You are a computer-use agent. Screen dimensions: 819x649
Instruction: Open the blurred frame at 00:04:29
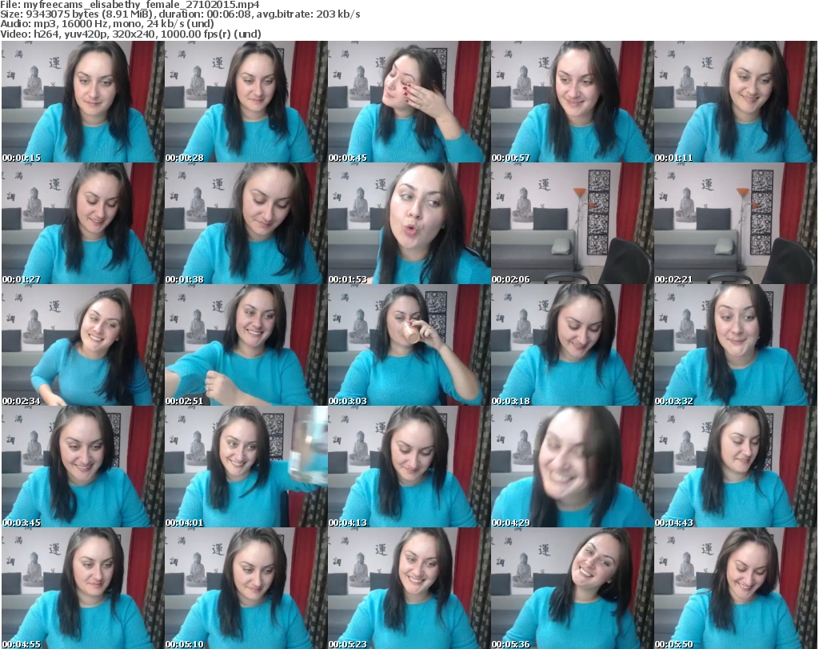pyautogui.click(x=572, y=467)
